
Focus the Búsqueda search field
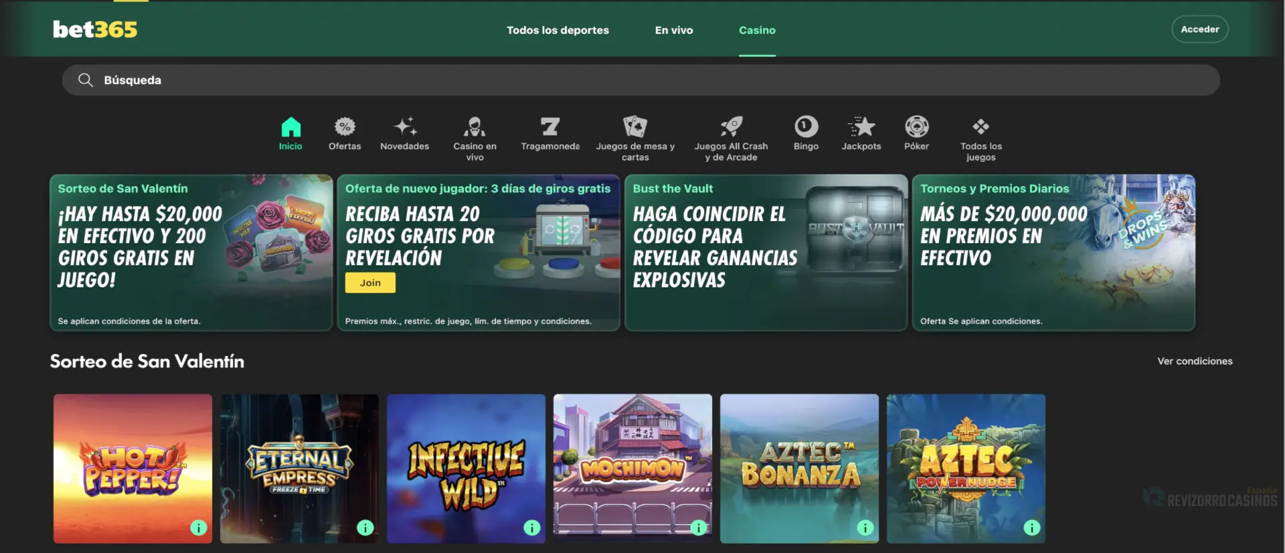(x=640, y=80)
